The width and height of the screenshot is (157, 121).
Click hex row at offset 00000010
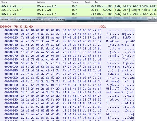click(69, 34)
